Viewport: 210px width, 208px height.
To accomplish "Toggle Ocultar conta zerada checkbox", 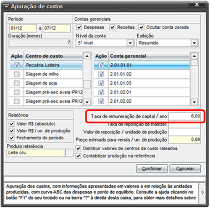I will point(142,27).
